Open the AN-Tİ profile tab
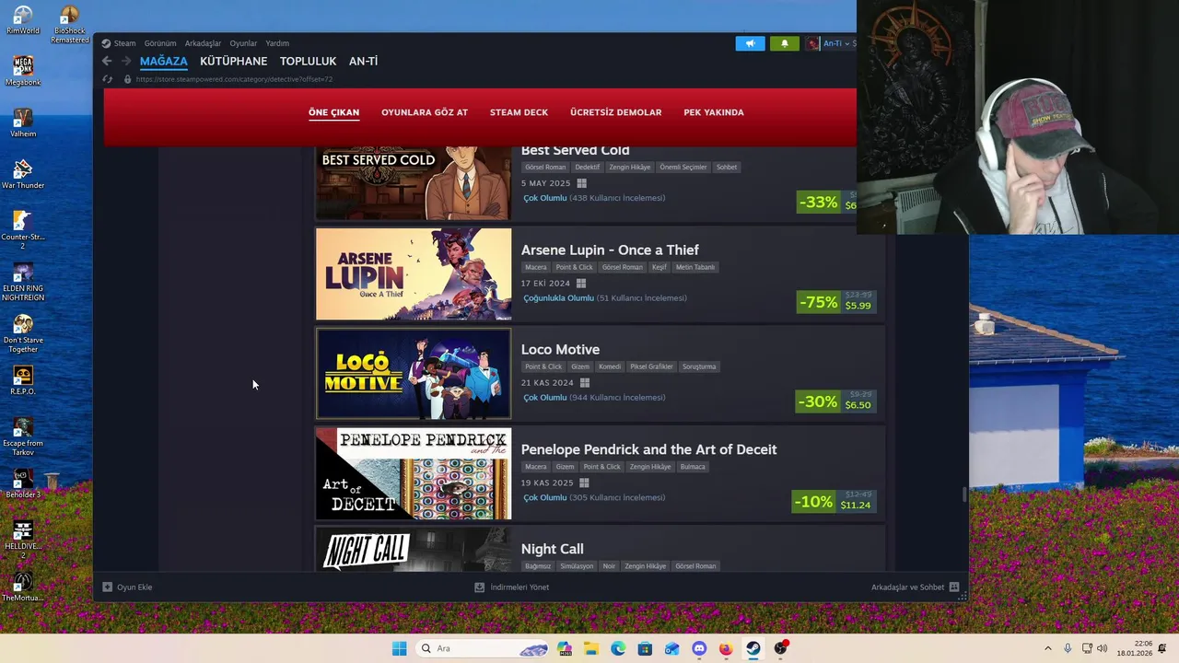This screenshot has width=1179, height=663. [363, 61]
